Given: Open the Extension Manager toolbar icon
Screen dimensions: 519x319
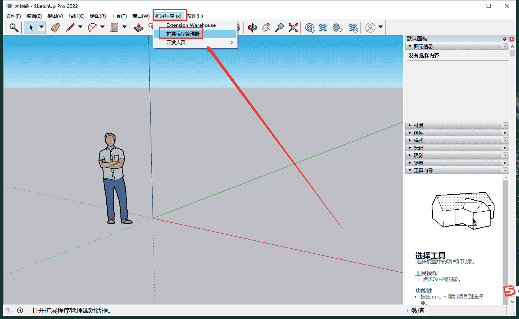Looking at the screenshot, I should [x=353, y=28].
